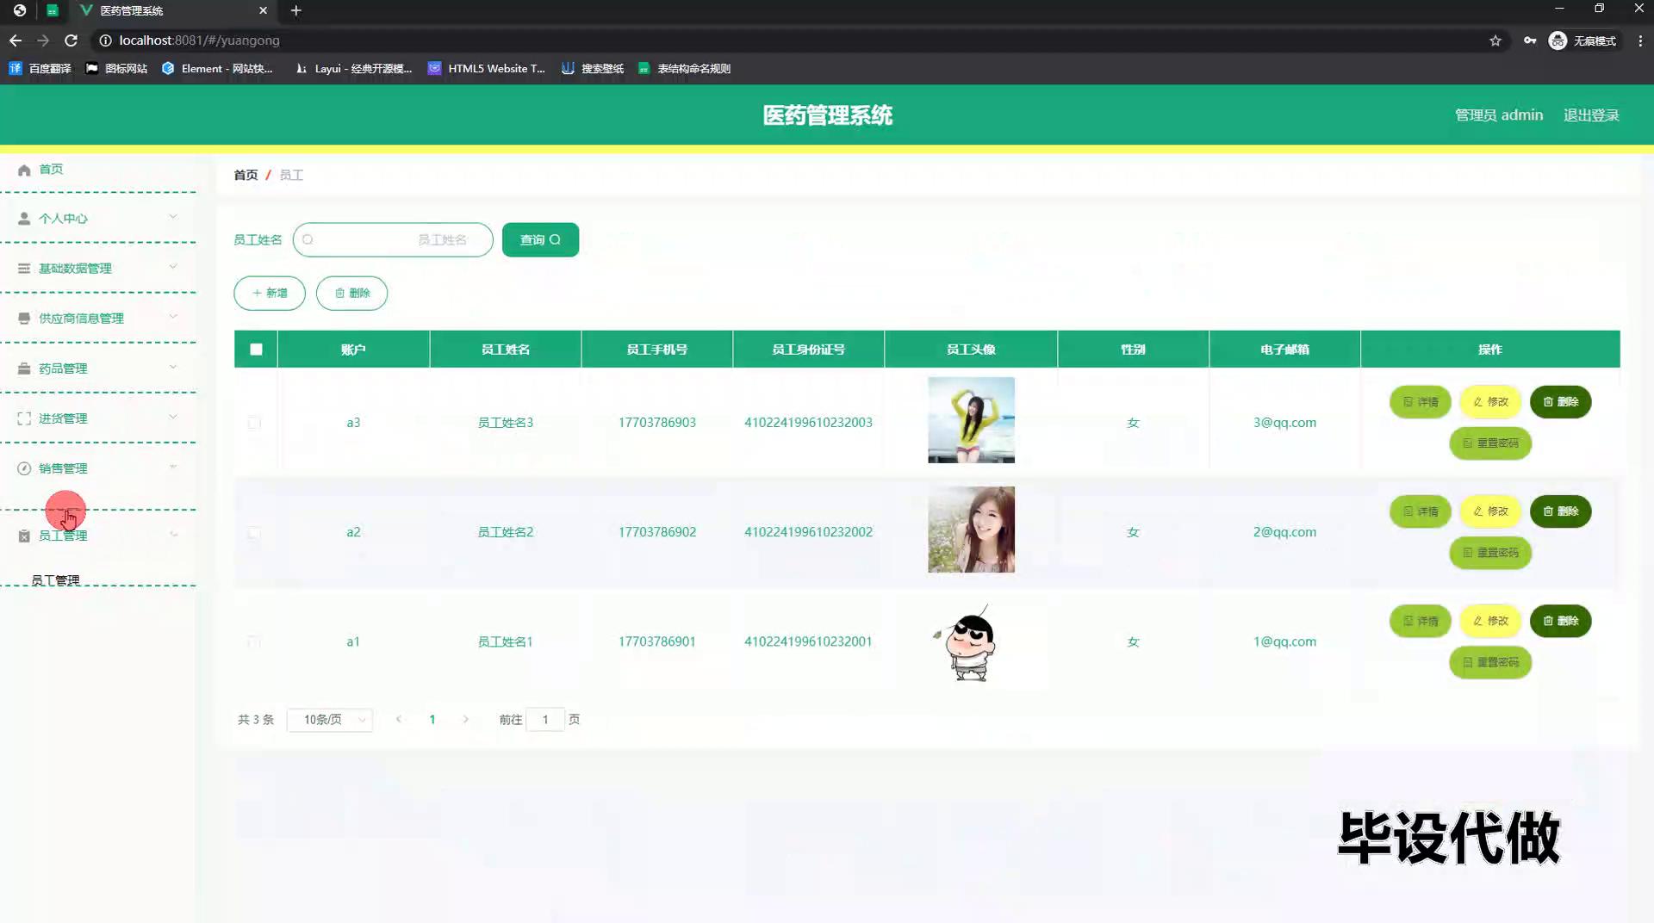The height and width of the screenshot is (923, 1654).
Task: Open the avatar thumbnail of employee a2
Action: point(971,530)
